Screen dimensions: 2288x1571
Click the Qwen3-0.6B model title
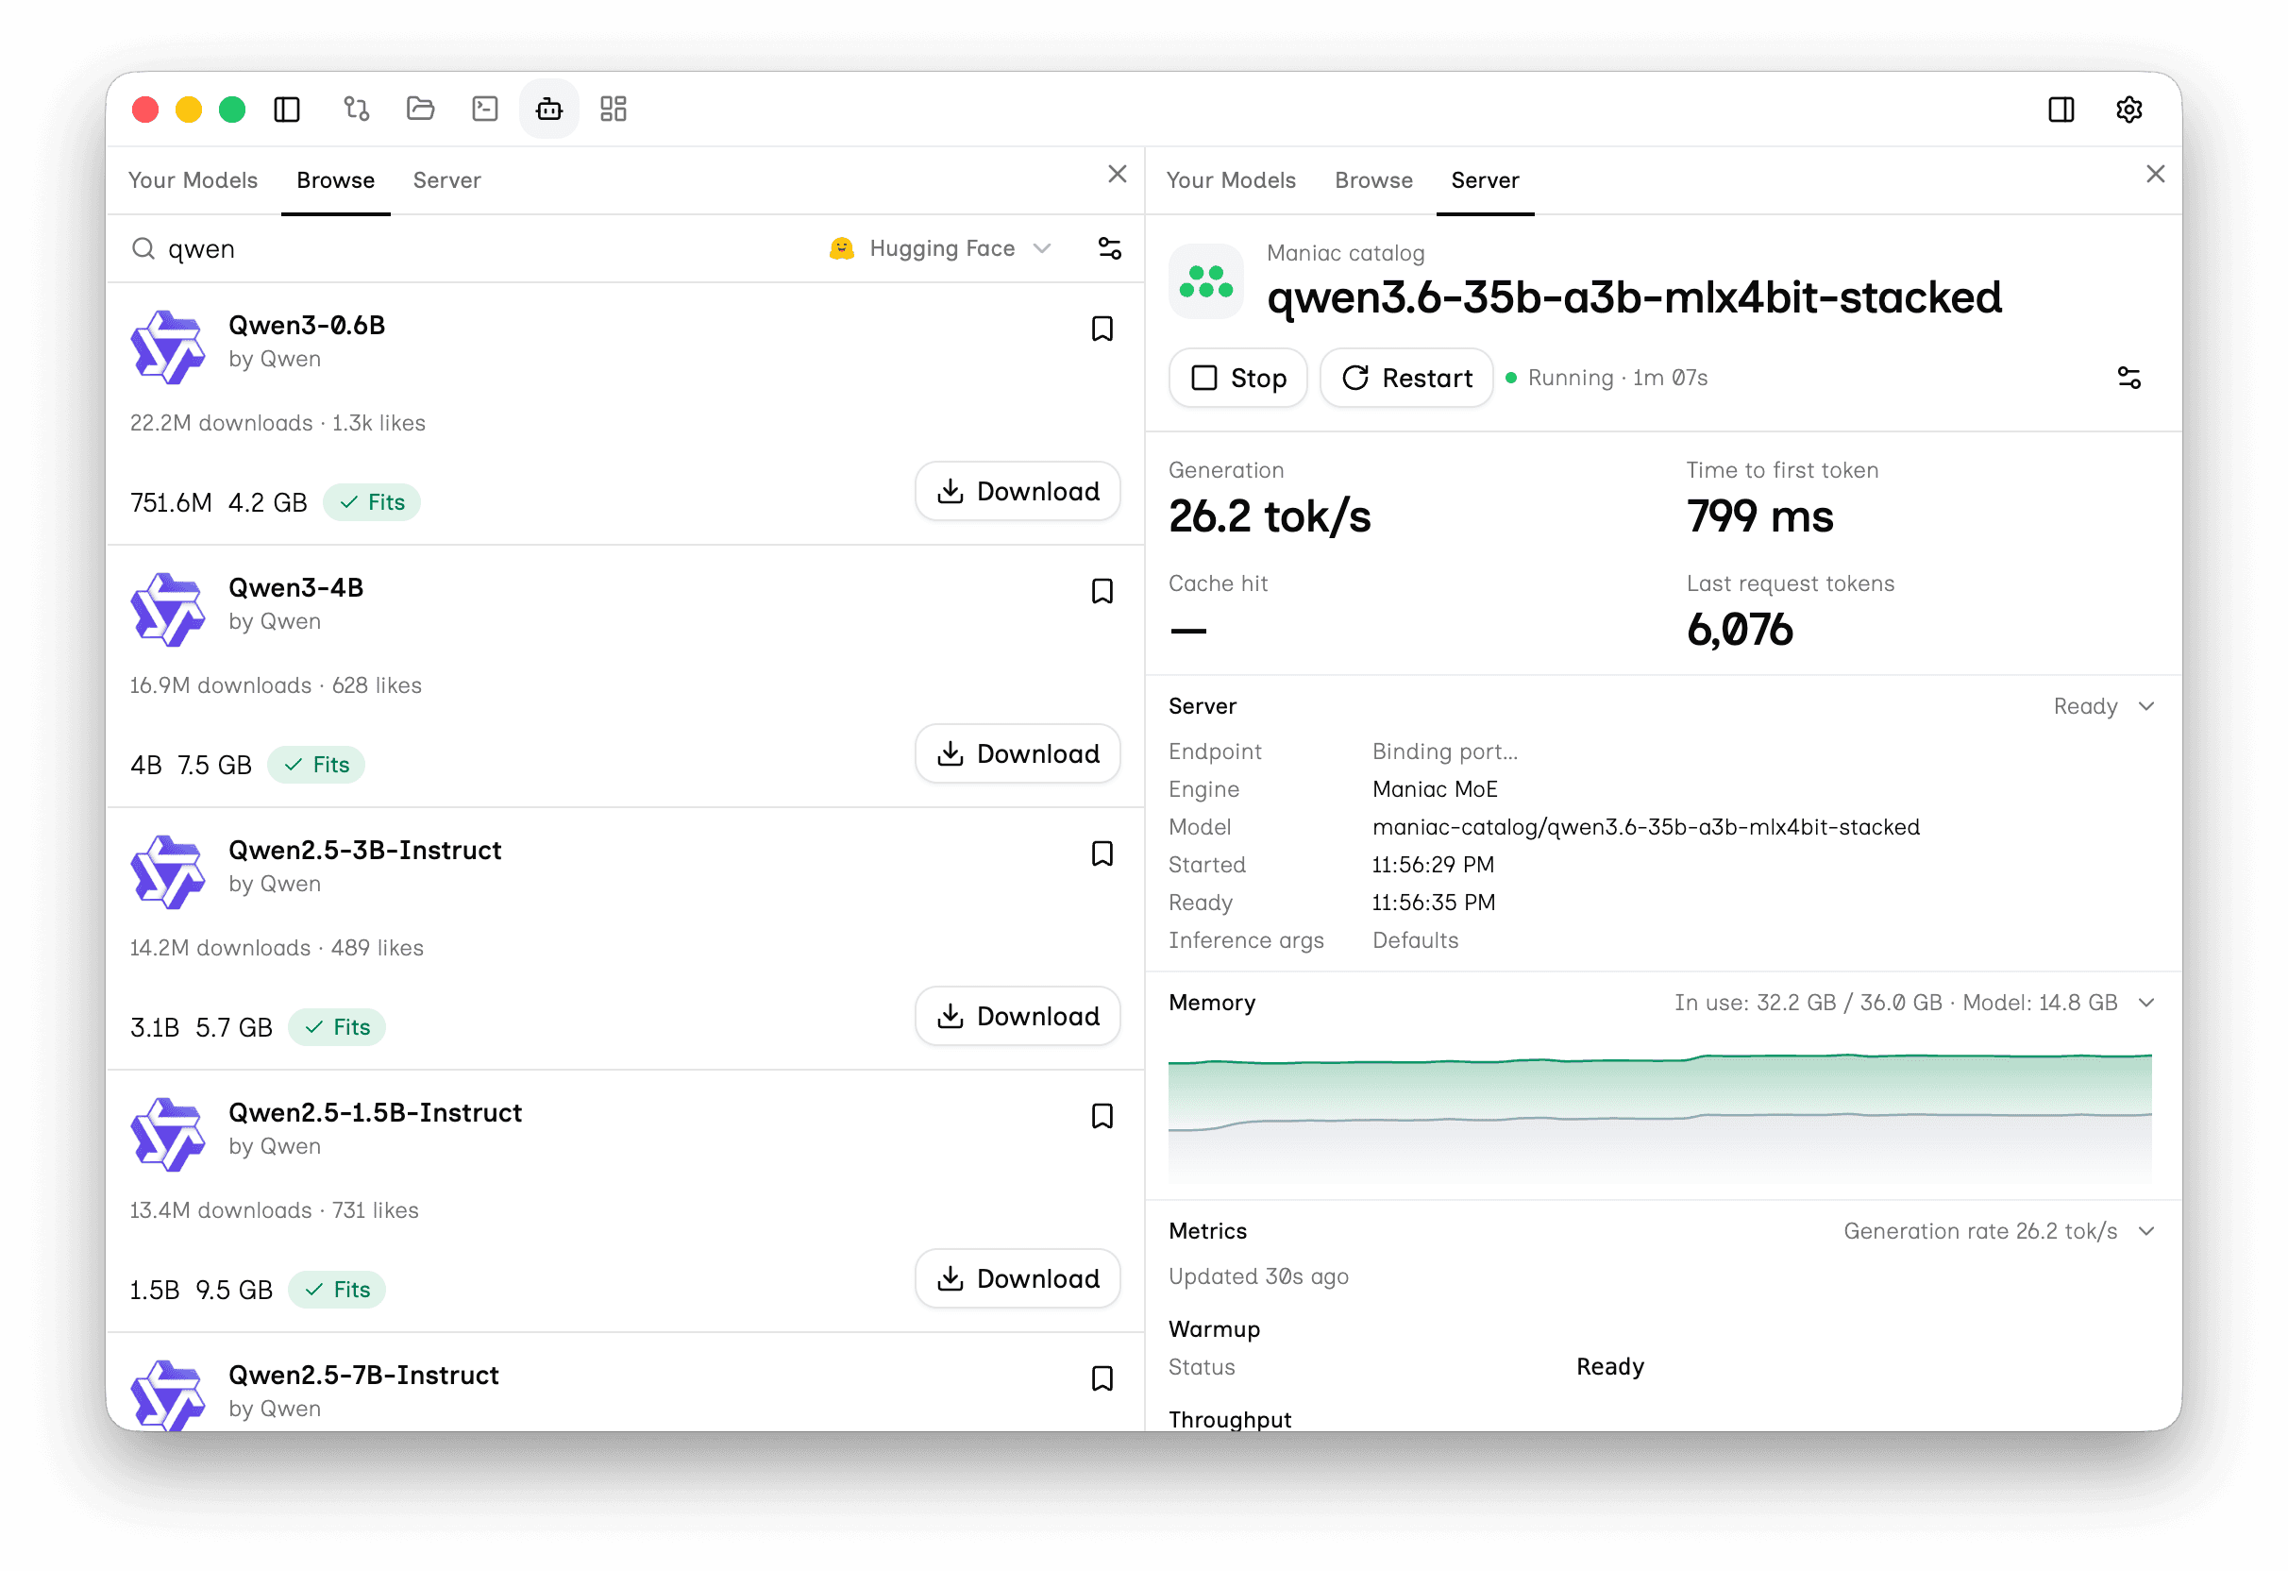coord(306,325)
